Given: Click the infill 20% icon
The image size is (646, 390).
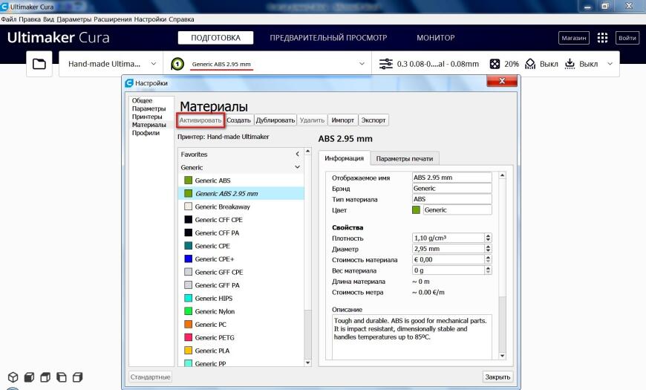Looking at the screenshot, I should tap(495, 64).
